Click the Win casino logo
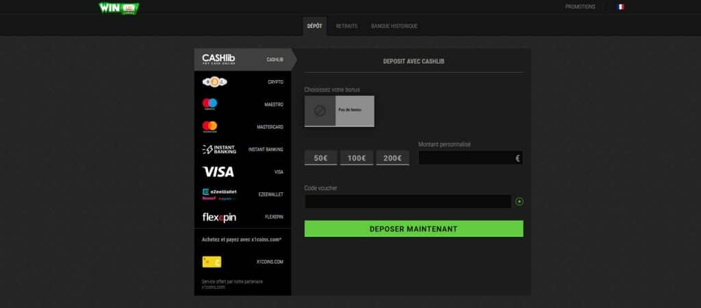This screenshot has width=701, height=308. (x=118, y=8)
